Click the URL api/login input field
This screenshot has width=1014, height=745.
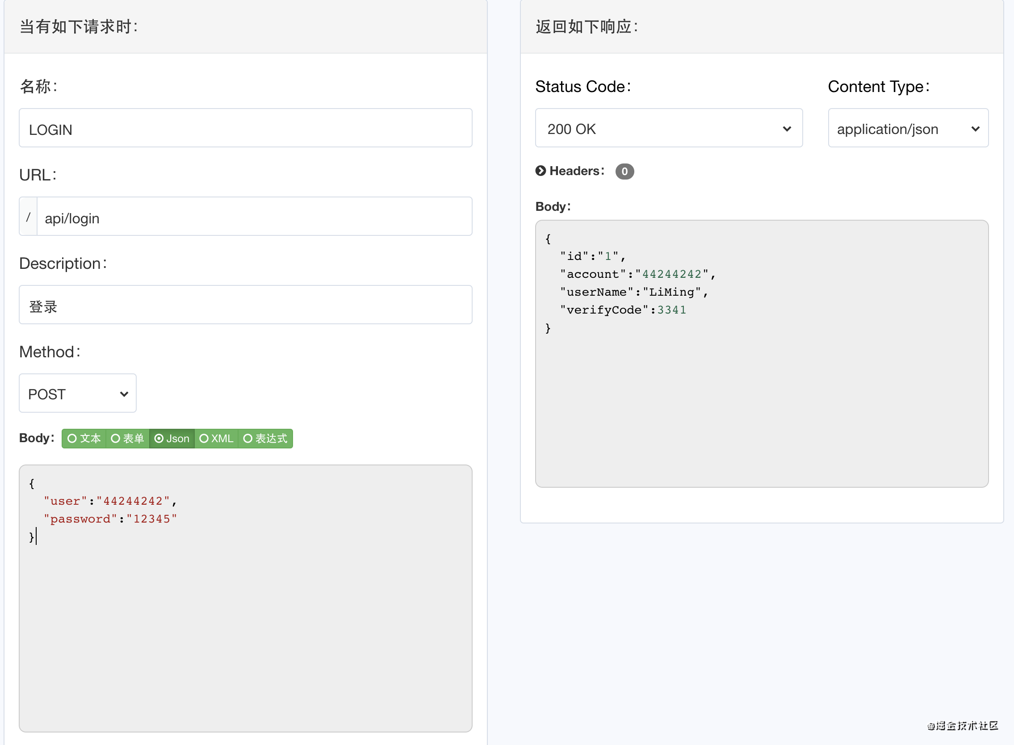point(254,217)
